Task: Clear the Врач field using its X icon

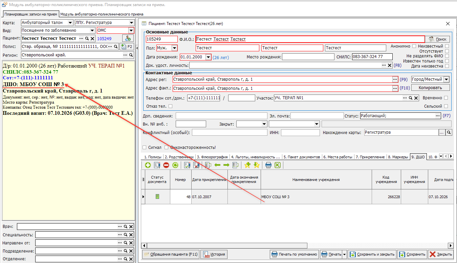Action: pyautogui.click(x=131, y=227)
